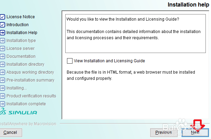Viewport: 211px width, 139px height.
Task: Click the Introduction step checkmark icon
Action: click(x=3, y=25)
